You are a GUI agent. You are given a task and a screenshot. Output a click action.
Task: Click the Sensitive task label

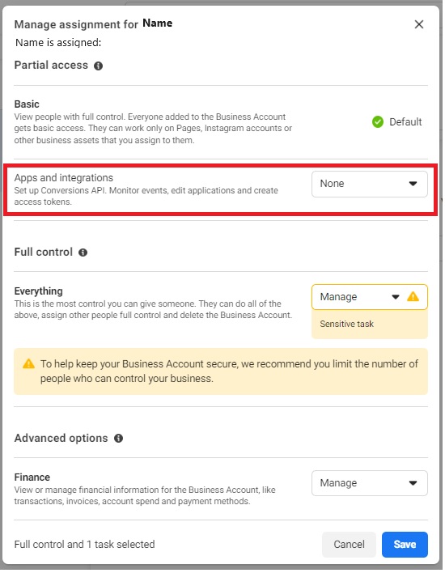point(347,325)
